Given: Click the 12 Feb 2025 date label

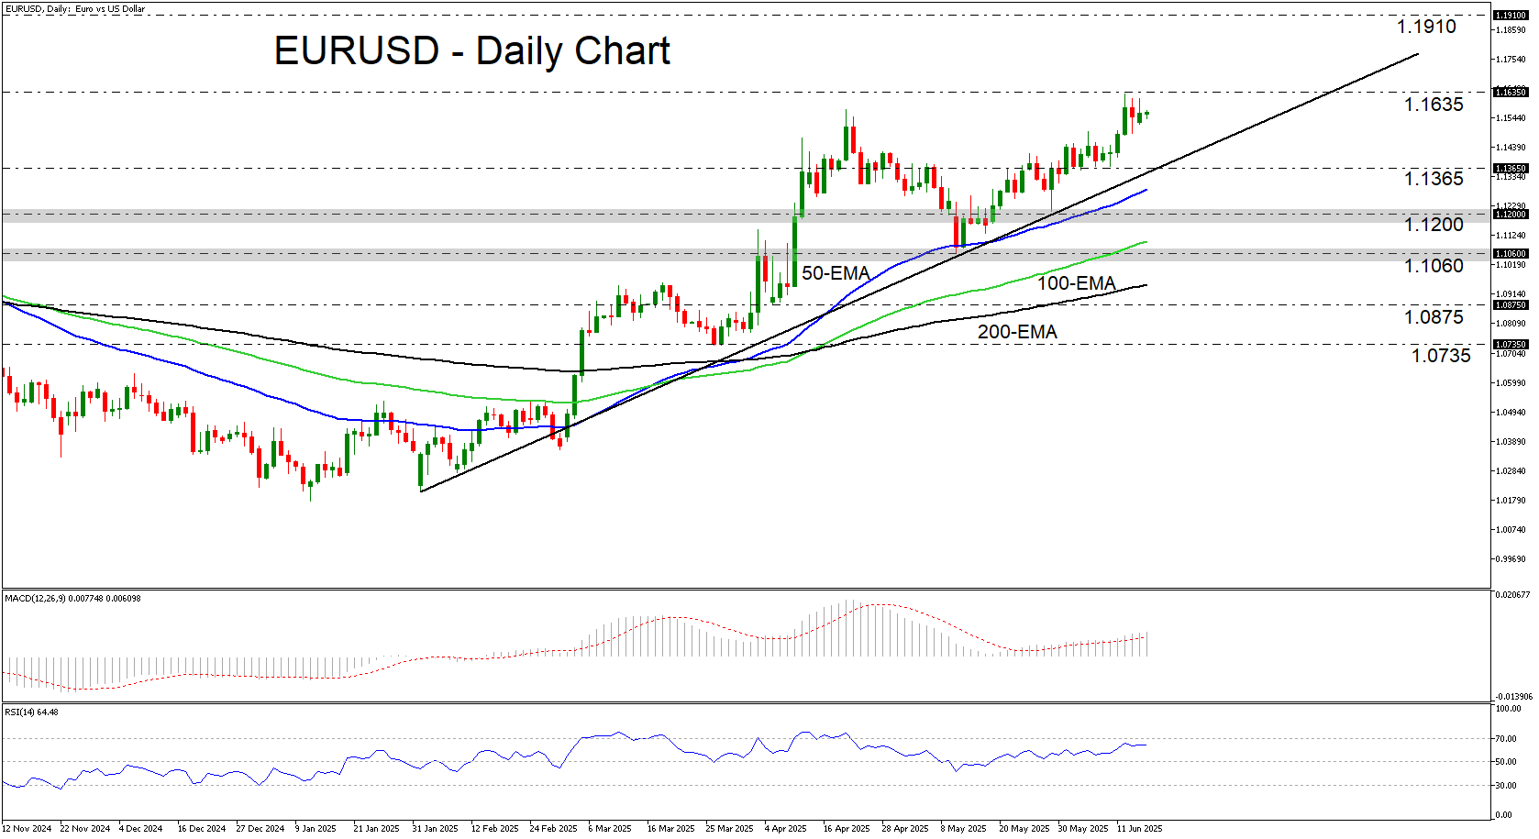Looking at the screenshot, I should pyautogui.click(x=494, y=829).
